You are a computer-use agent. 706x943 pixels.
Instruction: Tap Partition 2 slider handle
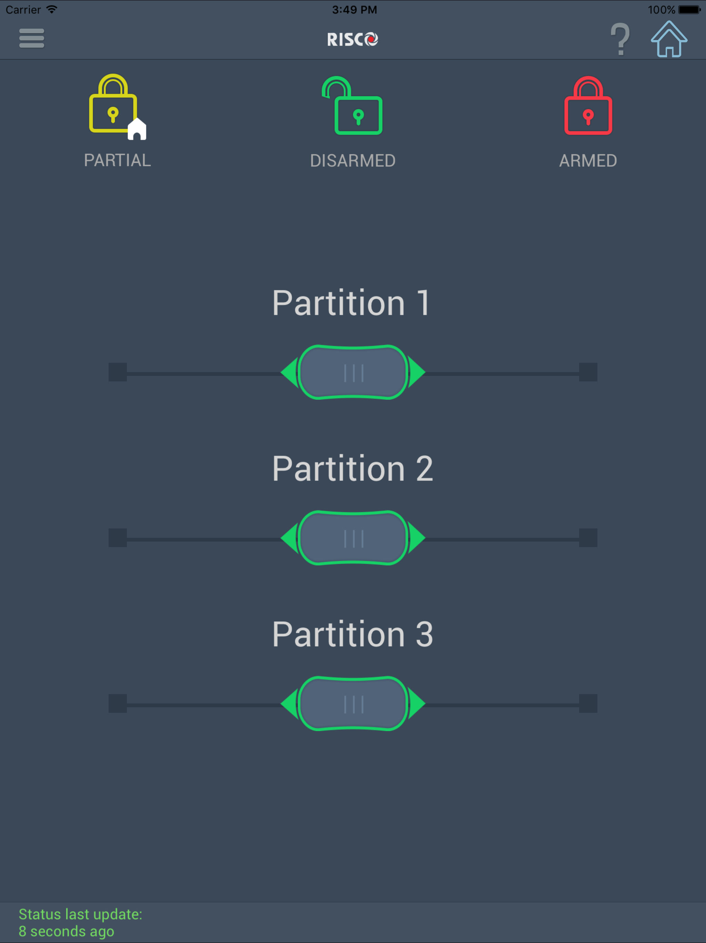pyautogui.click(x=353, y=538)
